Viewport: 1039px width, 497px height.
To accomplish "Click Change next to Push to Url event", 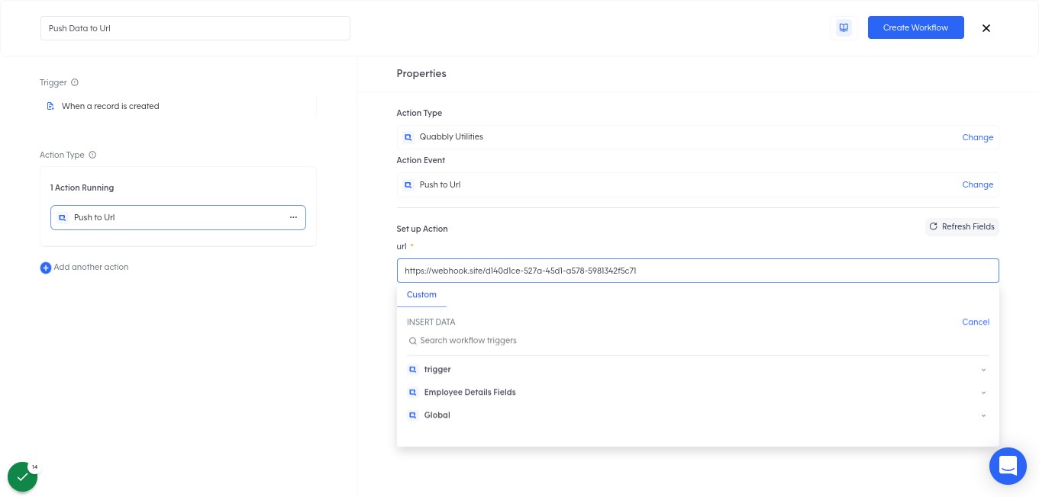I will coord(977,184).
